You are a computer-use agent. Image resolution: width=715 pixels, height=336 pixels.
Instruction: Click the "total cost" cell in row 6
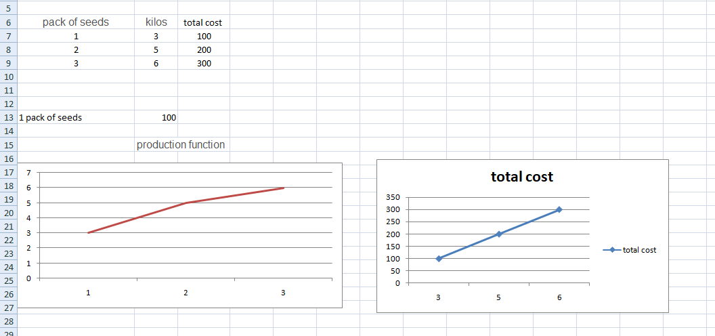pos(203,22)
